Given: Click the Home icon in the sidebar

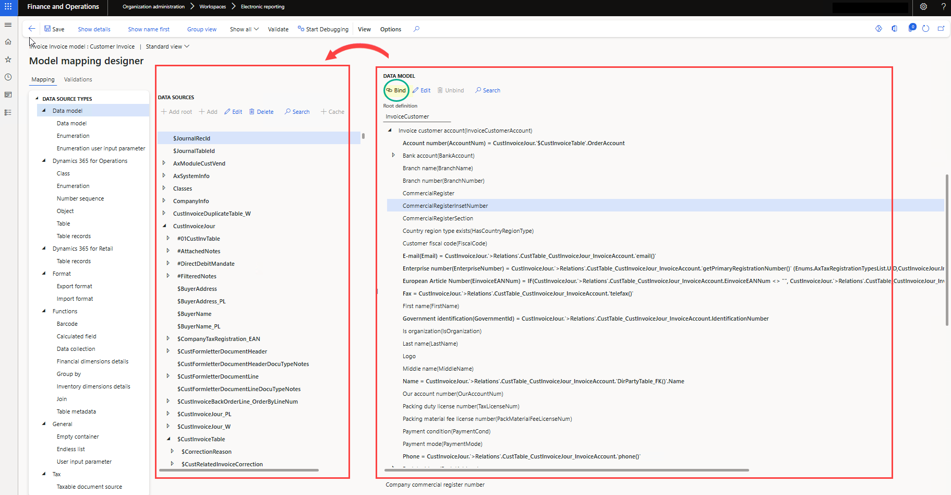Looking at the screenshot, I should (x=8, y=42).
